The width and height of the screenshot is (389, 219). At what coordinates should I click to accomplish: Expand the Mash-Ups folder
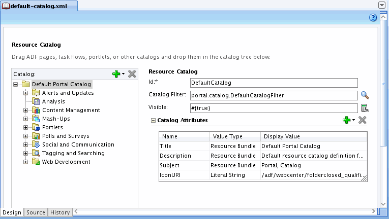pyautogui.click(x=25, y=119)
